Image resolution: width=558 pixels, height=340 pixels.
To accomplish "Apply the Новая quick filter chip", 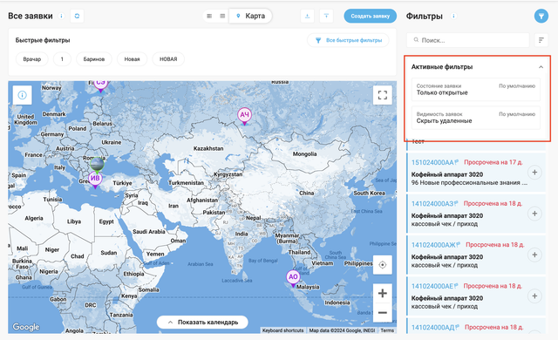I will (x=132, y=59).
